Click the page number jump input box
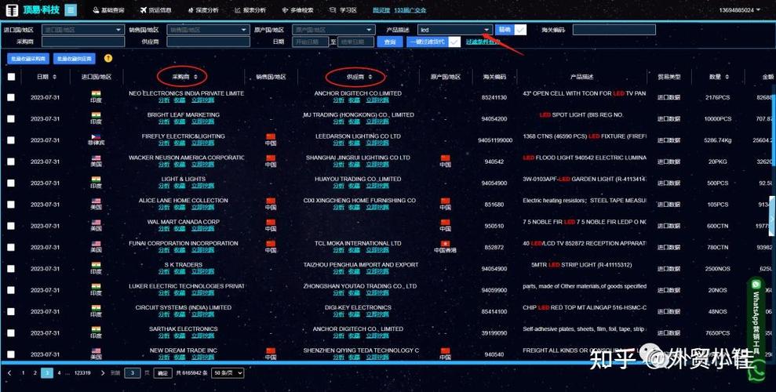This screenshot has height=392, width=776. click(x=133, y=373)
